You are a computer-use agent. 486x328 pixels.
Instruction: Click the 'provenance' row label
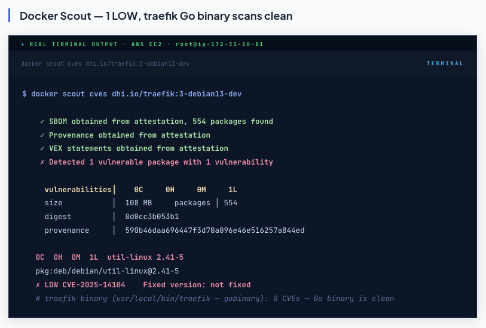pyautogui.click(x=66, y=230)
